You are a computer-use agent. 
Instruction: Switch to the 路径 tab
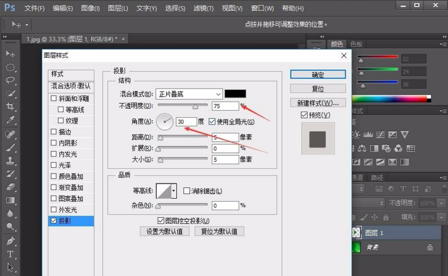tap(377, 177)
